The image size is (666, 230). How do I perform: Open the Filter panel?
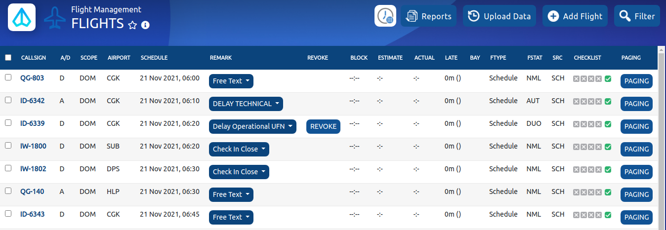[x=637, y=16]
